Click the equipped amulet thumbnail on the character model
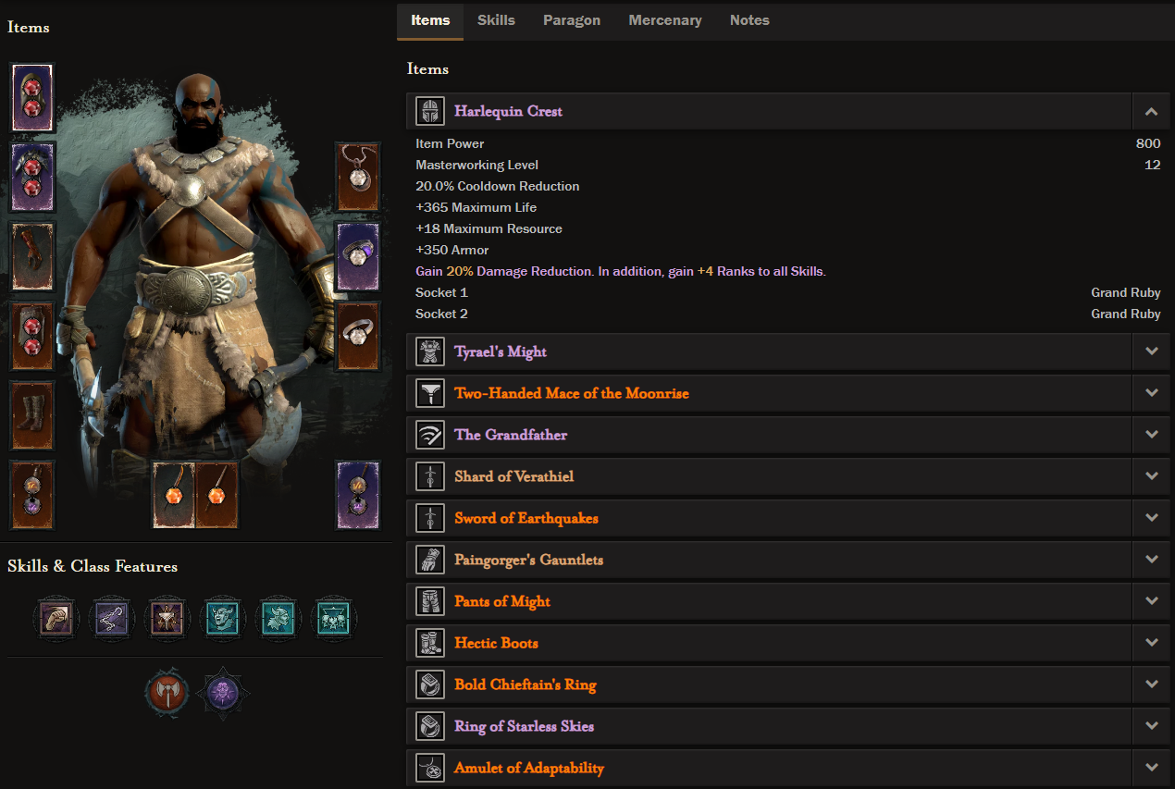 tap(358, 176)
